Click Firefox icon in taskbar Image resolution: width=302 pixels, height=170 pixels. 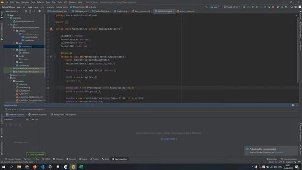click(x=34, y=167)
